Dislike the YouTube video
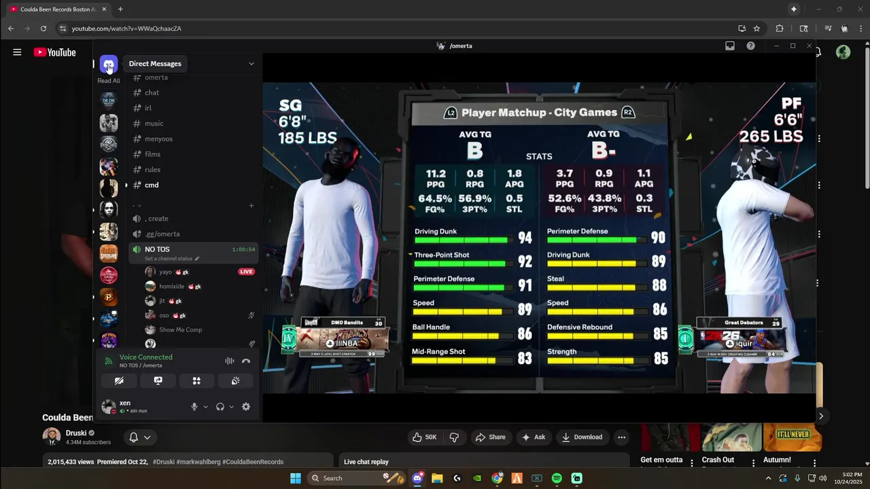 (455, 437)
